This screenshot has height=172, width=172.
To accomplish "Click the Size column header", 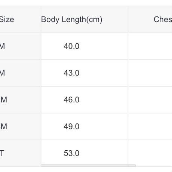I will pos(20,19).
